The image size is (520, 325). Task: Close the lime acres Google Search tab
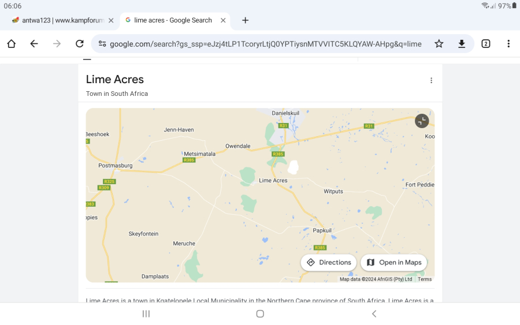(223, 21)
